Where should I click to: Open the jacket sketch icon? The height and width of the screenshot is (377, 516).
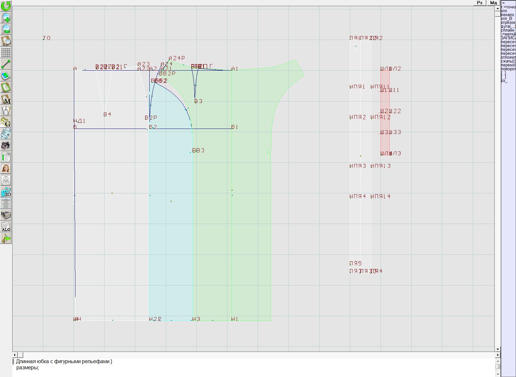6,180
